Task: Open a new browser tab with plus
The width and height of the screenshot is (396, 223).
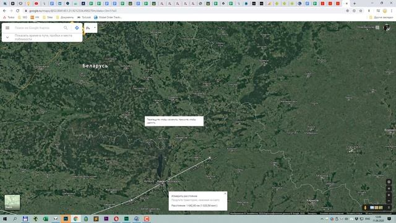Action: pos(355,4)
